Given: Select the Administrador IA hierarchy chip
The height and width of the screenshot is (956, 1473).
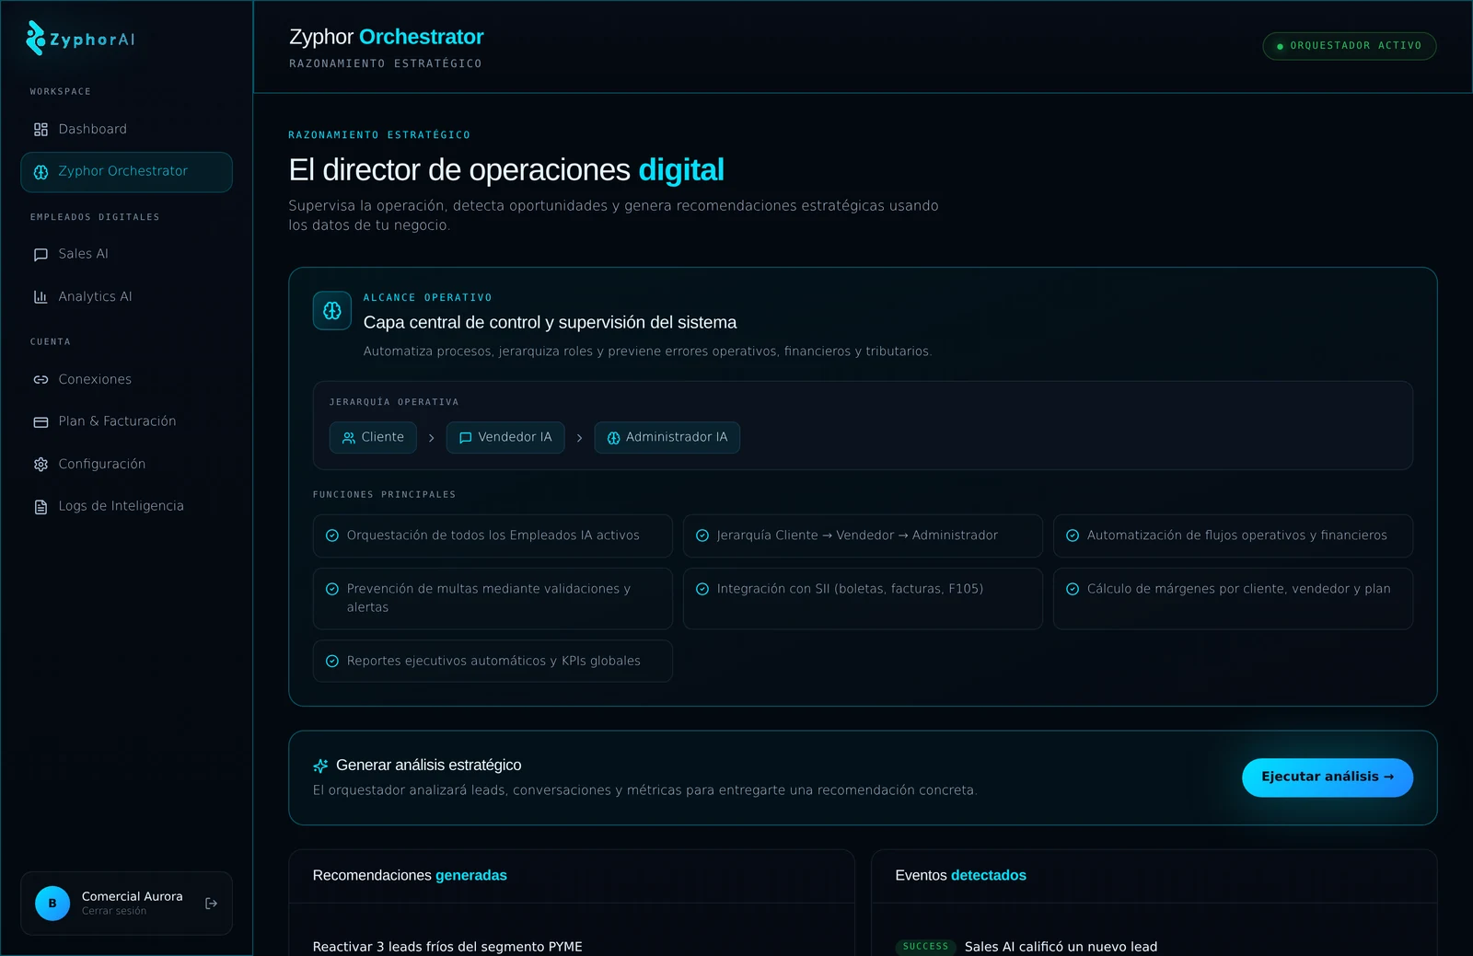Looking at the screenshot, I should [667, 438].
